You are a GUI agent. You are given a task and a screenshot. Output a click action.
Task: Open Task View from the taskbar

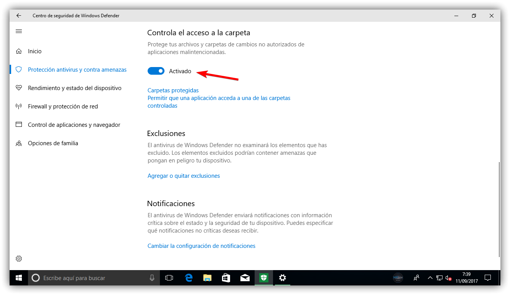click(x=169, y=278)
